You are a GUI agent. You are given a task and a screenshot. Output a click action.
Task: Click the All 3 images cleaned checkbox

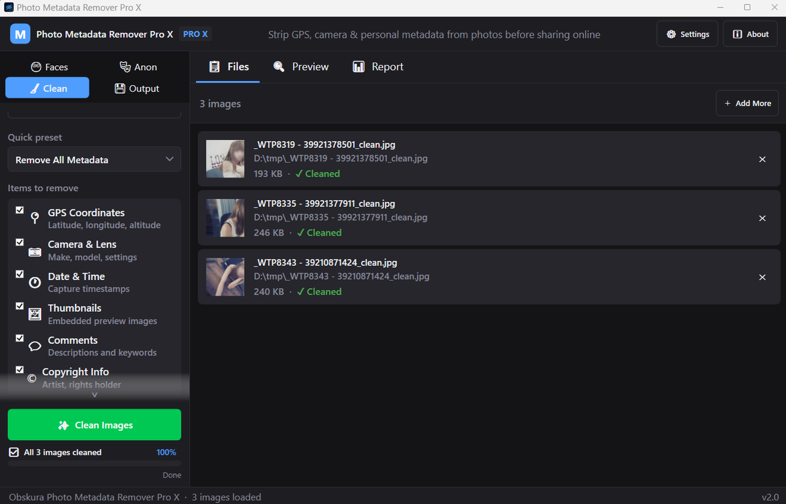(14, 452)
